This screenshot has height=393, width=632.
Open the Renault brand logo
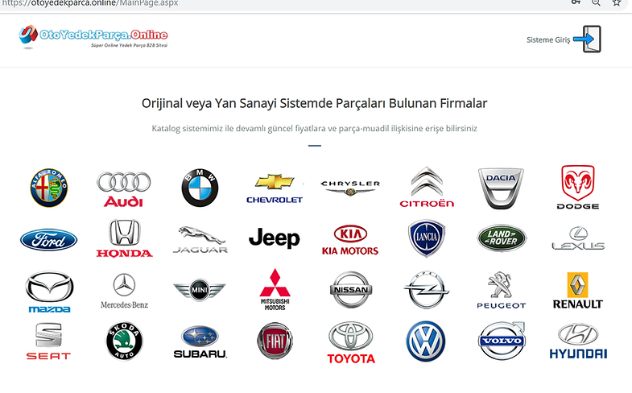click(x=577, y=291)
